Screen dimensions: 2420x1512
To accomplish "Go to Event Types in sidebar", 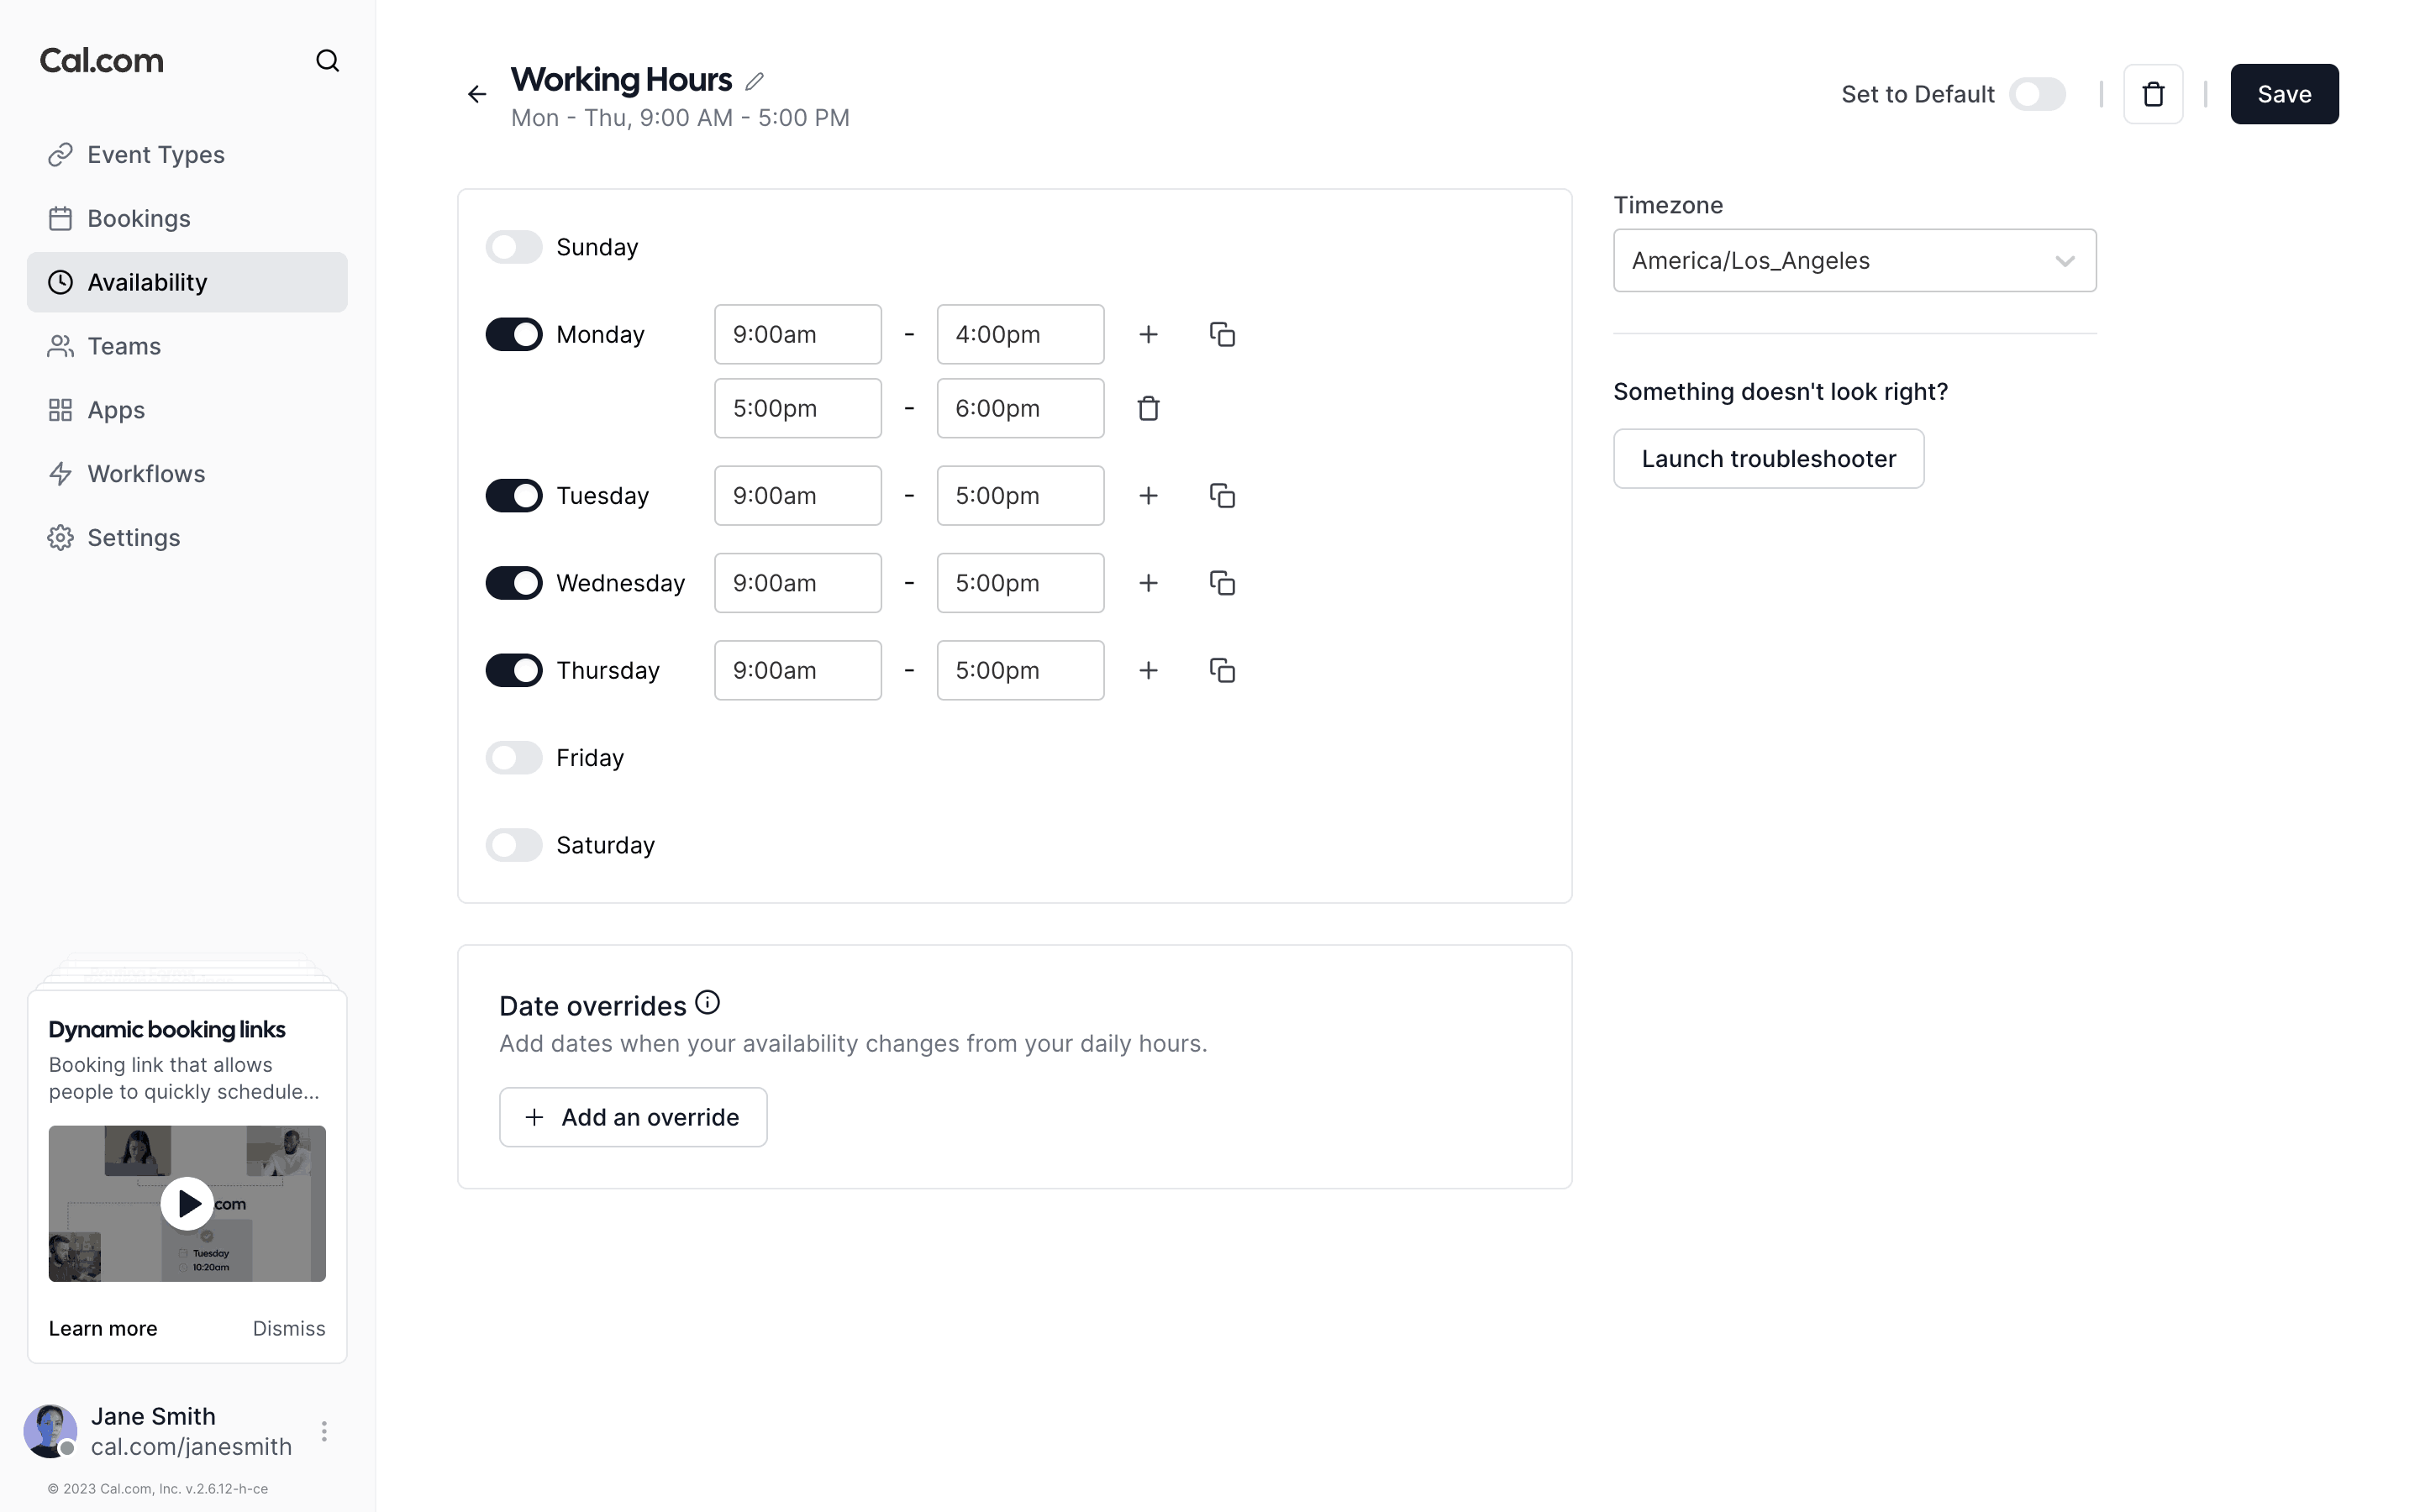I will (155, 155).
